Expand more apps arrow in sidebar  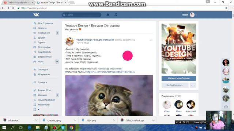39,110
